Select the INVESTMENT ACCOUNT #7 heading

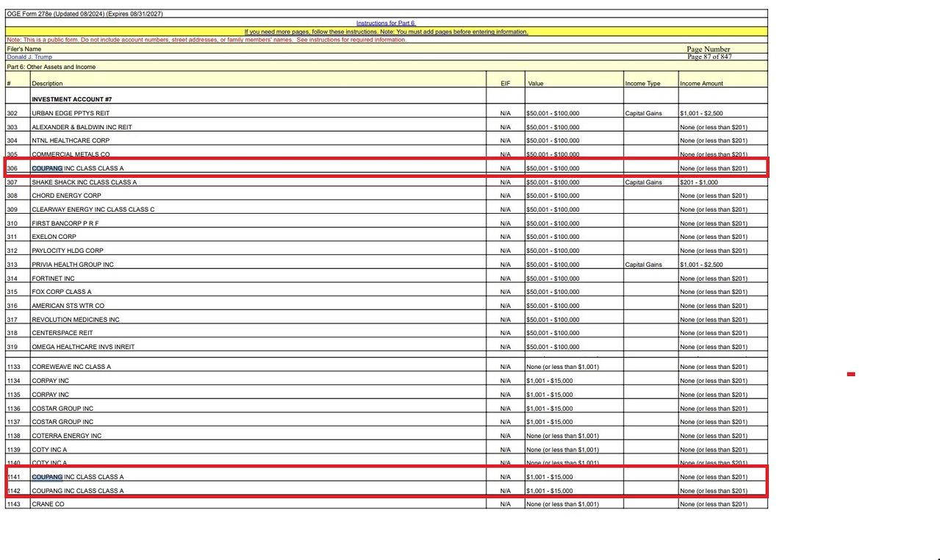pyautogui.click(x=71, y=99)
